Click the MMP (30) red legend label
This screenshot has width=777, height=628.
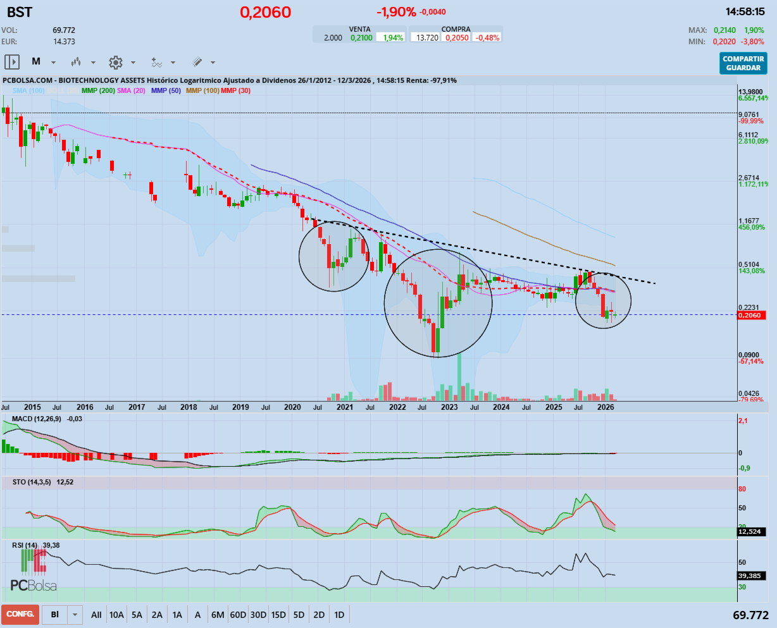235,91
